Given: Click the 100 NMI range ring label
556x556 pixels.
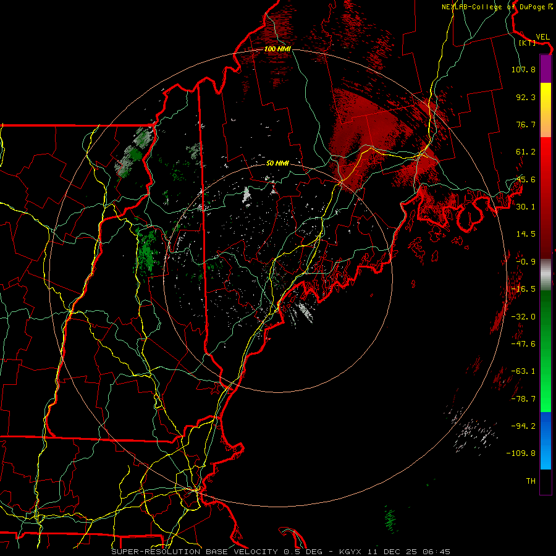Looking at the screenshot, I should (x=277, y=49).
